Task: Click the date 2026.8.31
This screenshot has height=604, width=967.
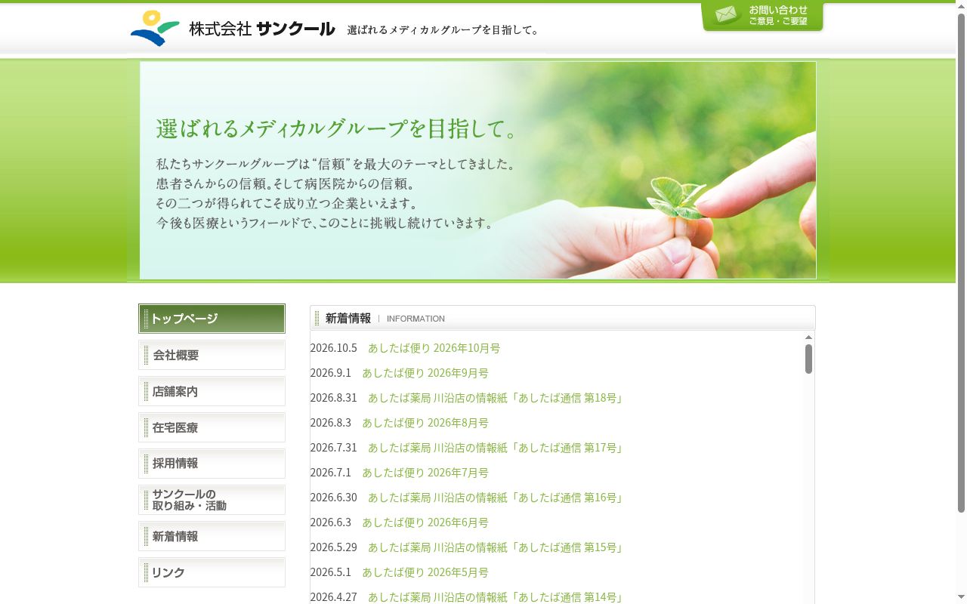Action: pyautogui.click(x=333, y=398)
